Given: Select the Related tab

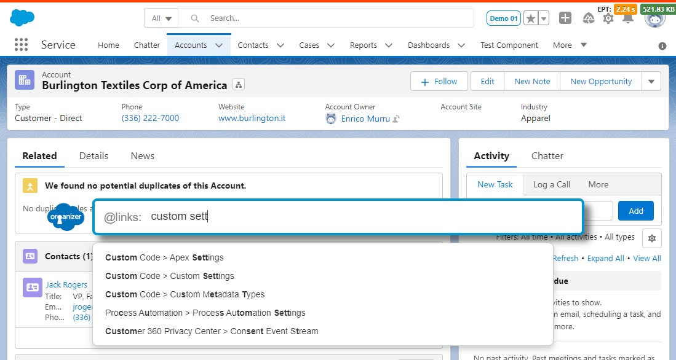Looking at the screenshot, I should pos(39,156).
